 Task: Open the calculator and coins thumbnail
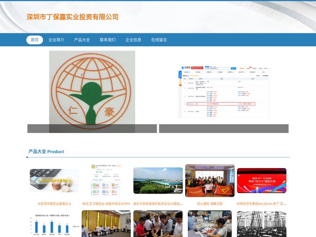point(54,180)
